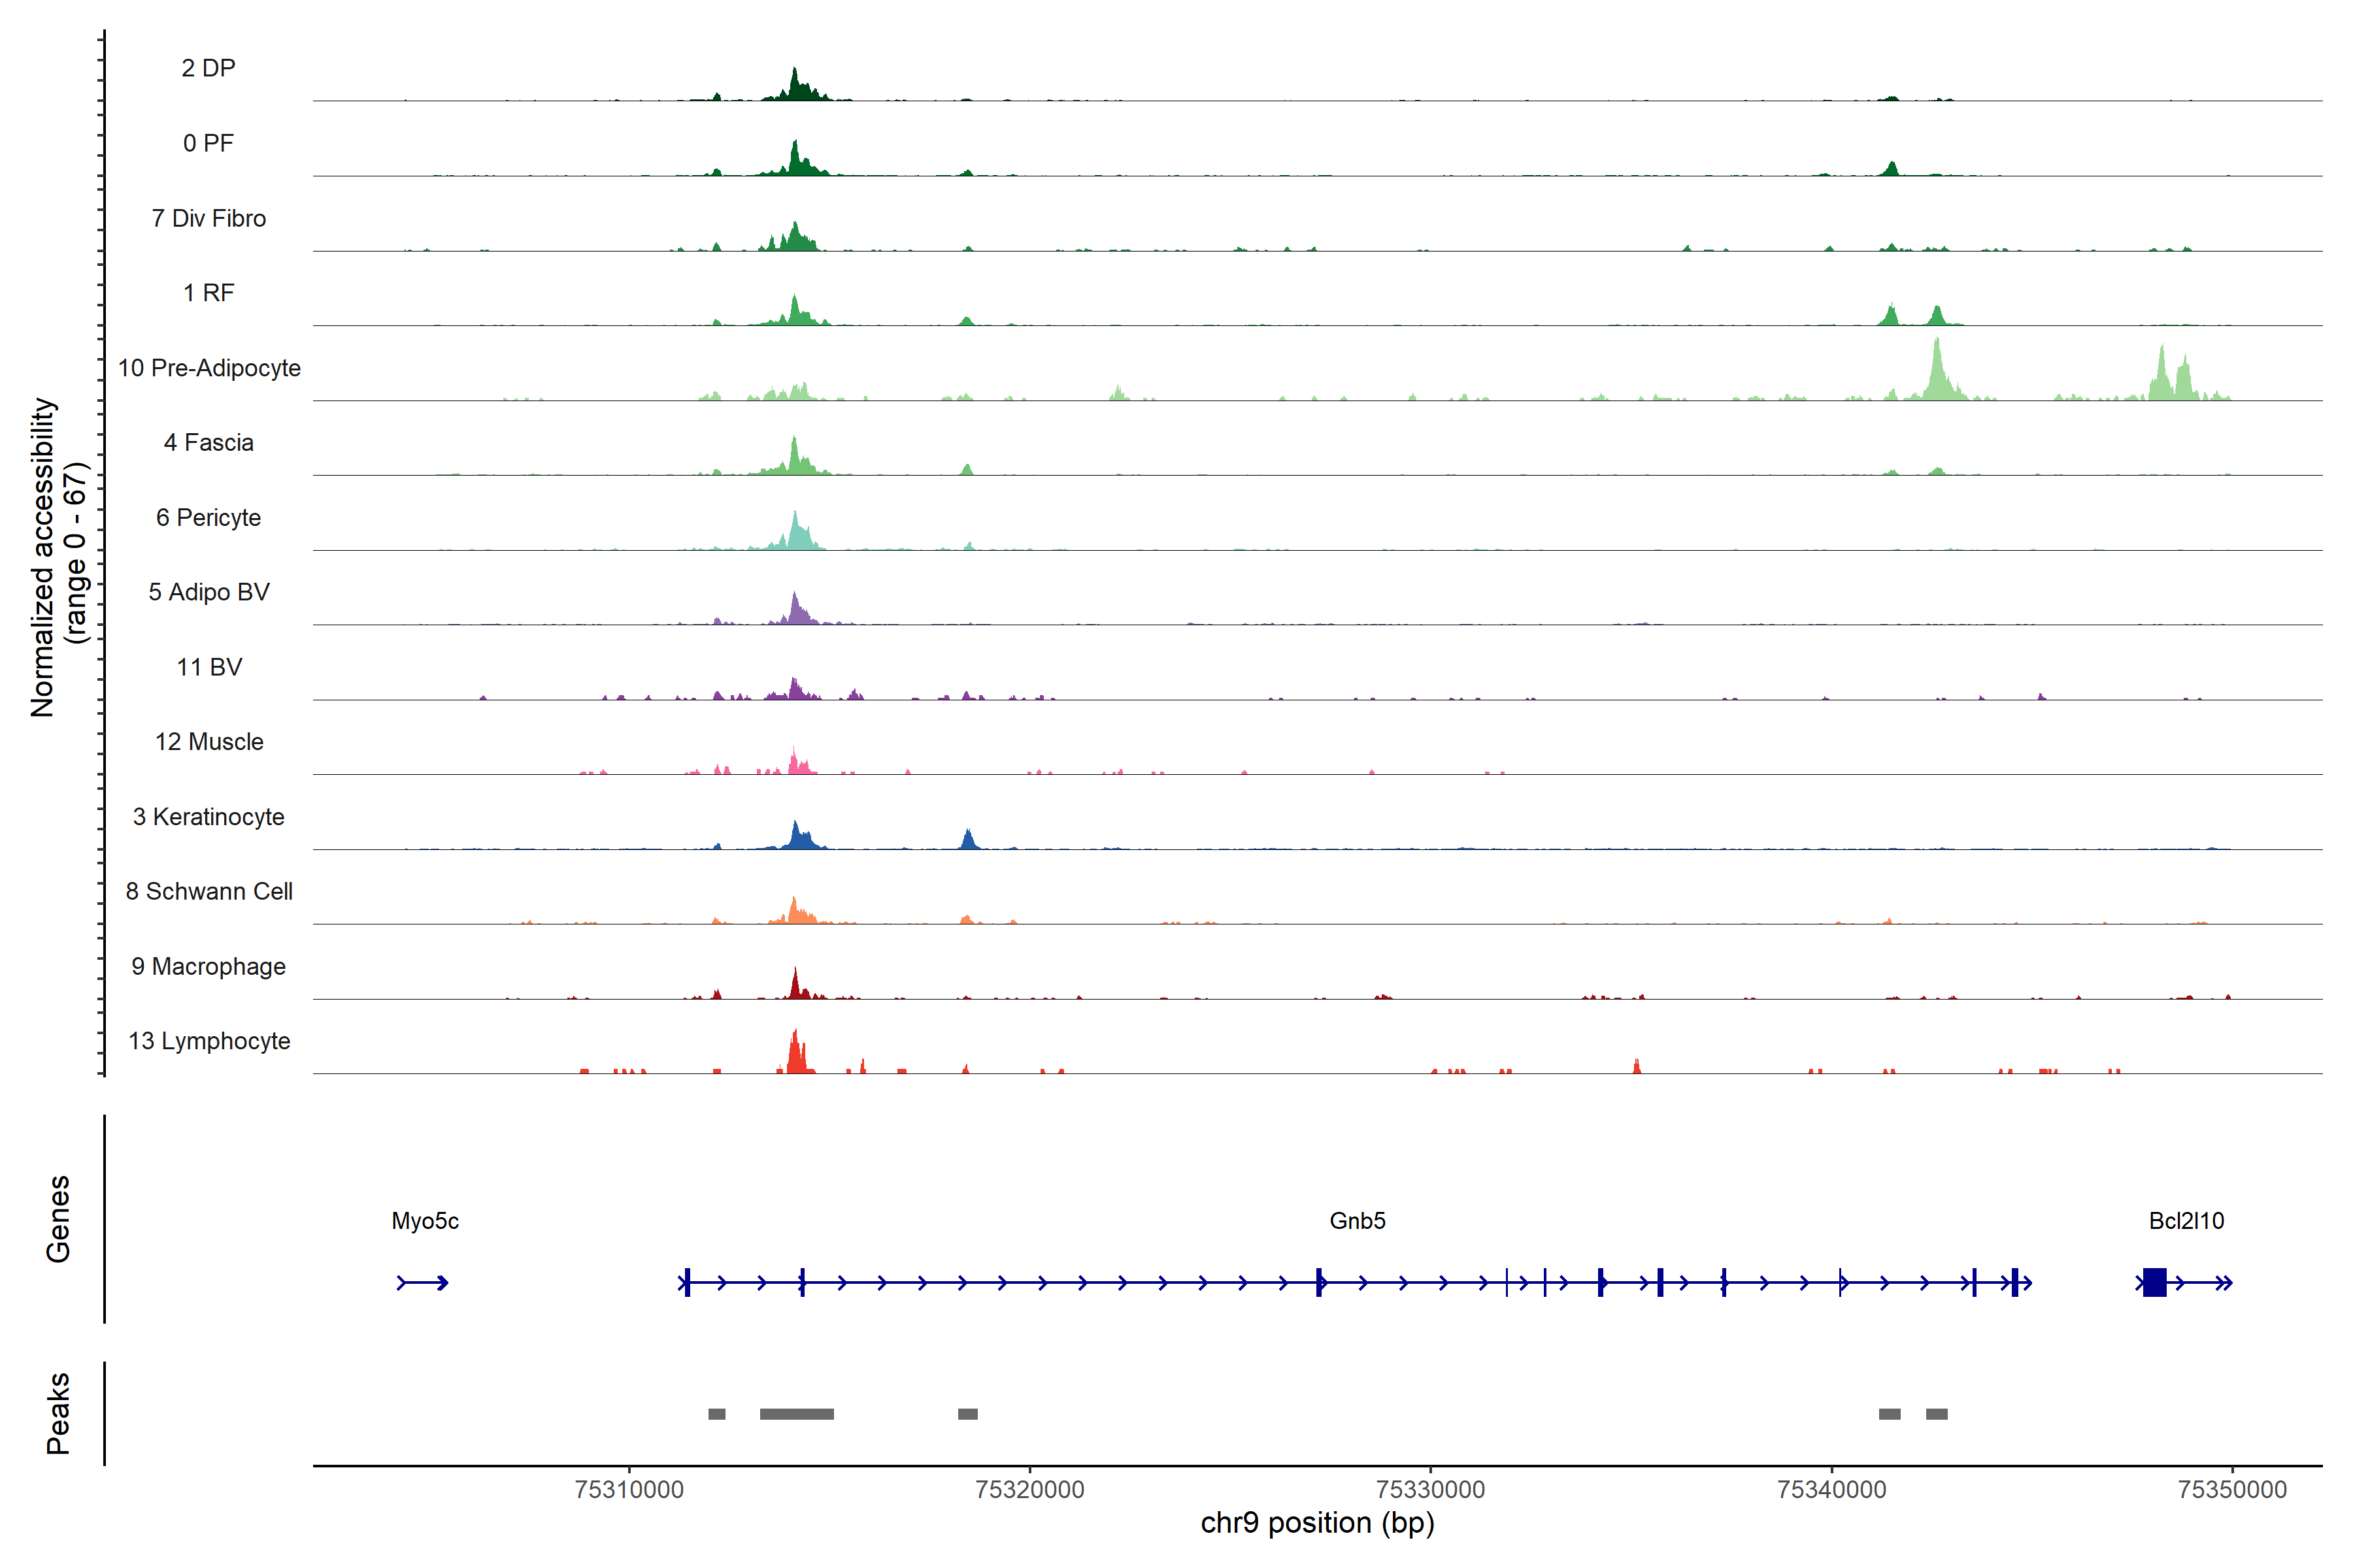
Task: Click the 9 Macrophage track label
Action: coord(209,966)
